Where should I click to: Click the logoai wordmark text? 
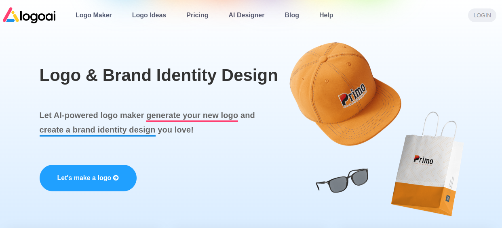tap(38, 16)
